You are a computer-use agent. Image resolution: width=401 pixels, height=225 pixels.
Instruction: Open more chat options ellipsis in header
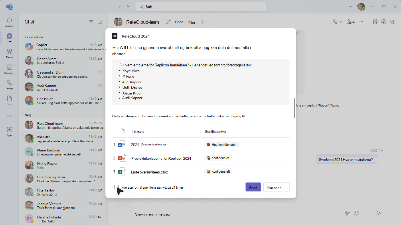pos(362,22)
